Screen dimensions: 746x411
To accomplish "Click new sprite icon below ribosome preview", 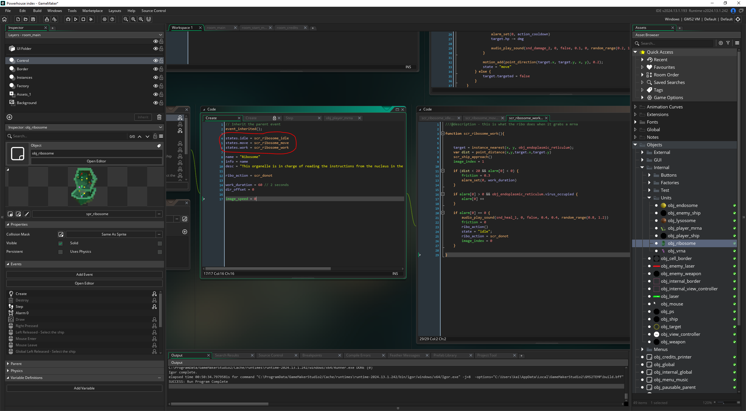I will click(10, 214).
